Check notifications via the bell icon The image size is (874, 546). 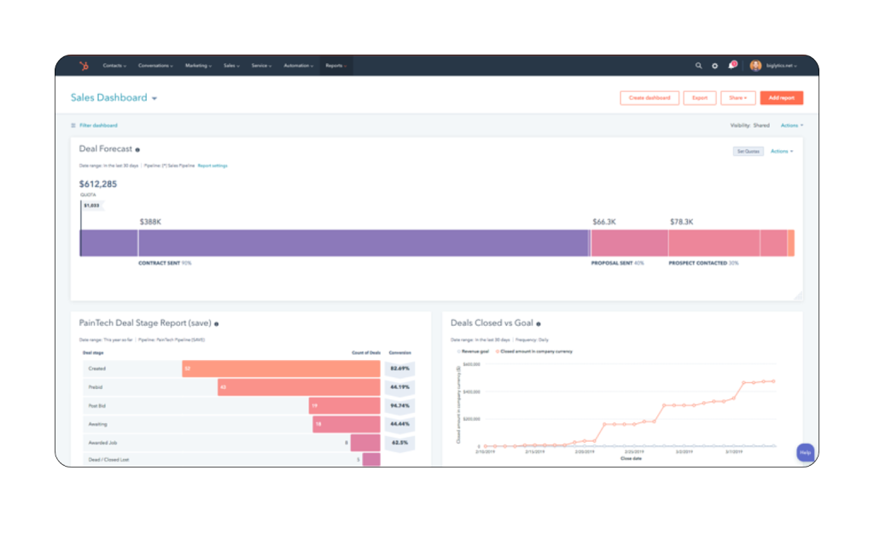point(730,66)
